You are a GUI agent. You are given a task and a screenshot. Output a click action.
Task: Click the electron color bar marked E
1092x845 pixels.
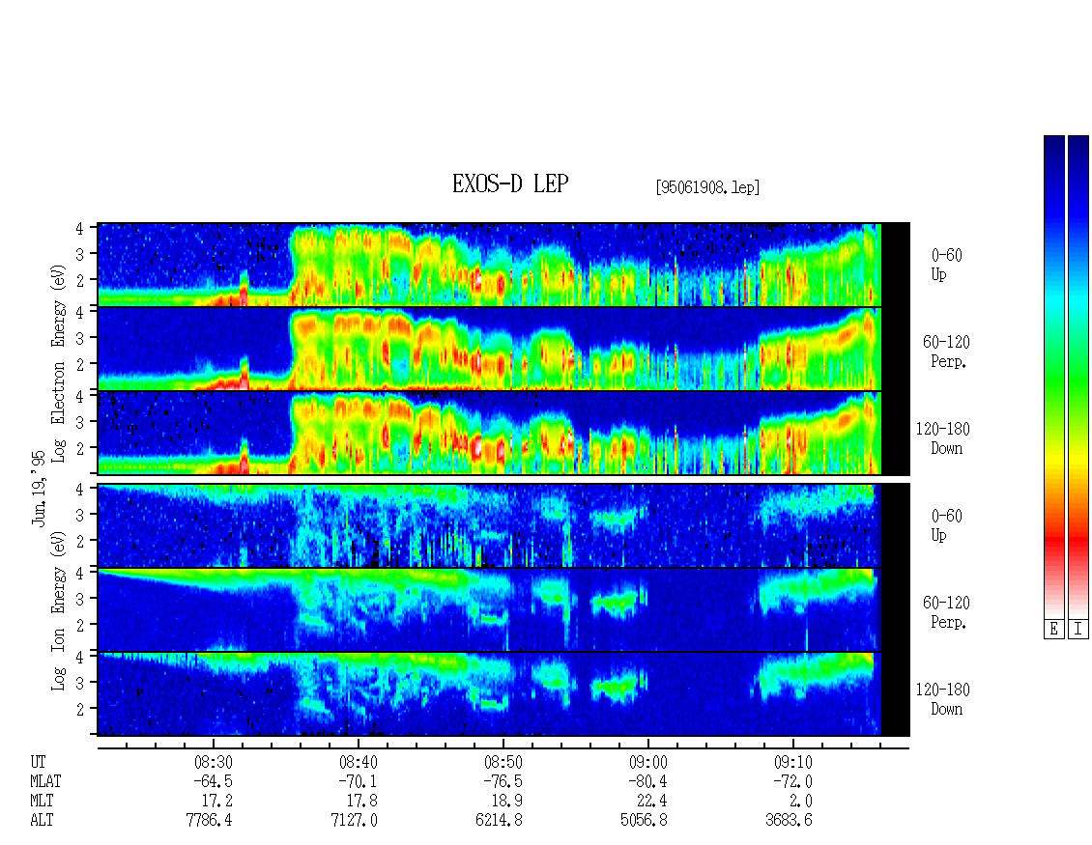click(1053, 378)
